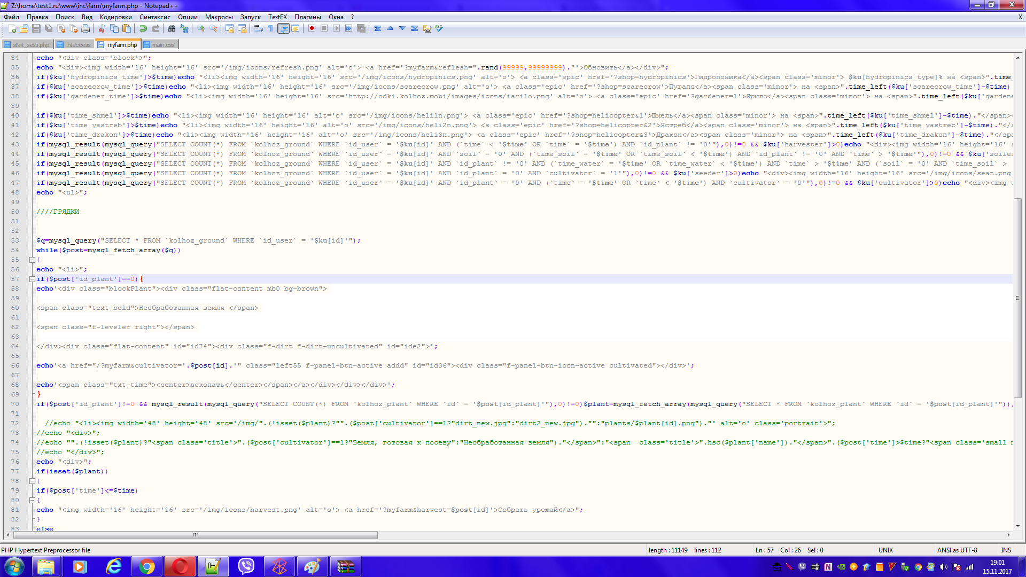1026x577 pixels.
Task: Open the Кодировки menu
Action: (x=115, y=17)
